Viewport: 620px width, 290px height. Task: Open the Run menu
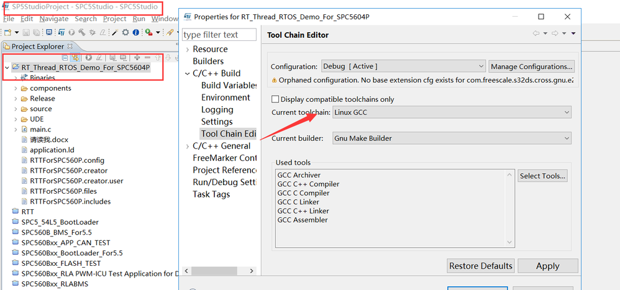(x=139, y=19)
